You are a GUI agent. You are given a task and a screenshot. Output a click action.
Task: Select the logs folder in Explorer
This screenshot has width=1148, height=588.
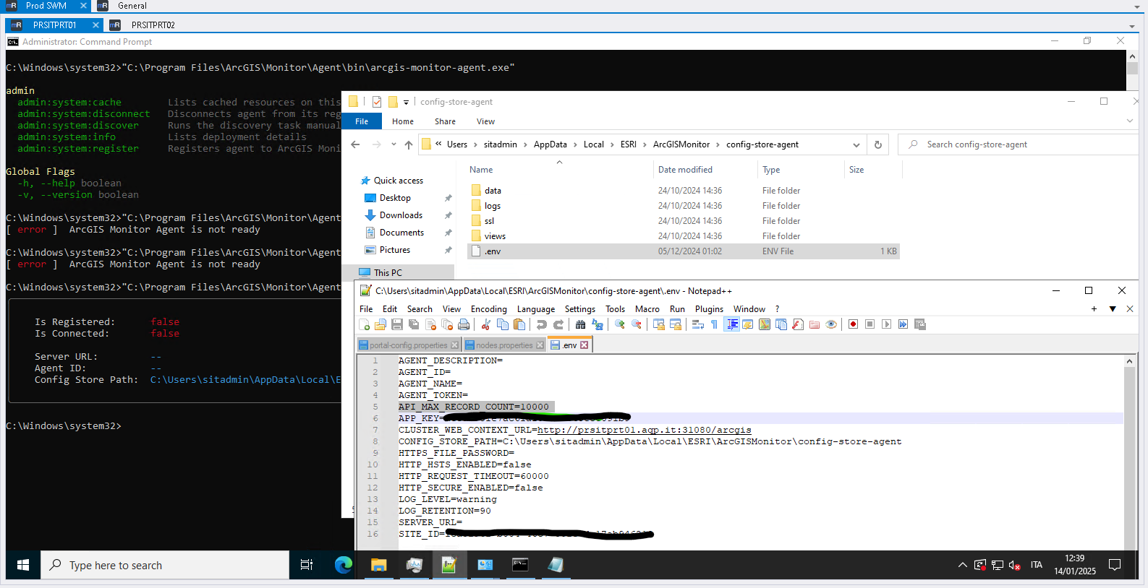[x=493, y=206]
